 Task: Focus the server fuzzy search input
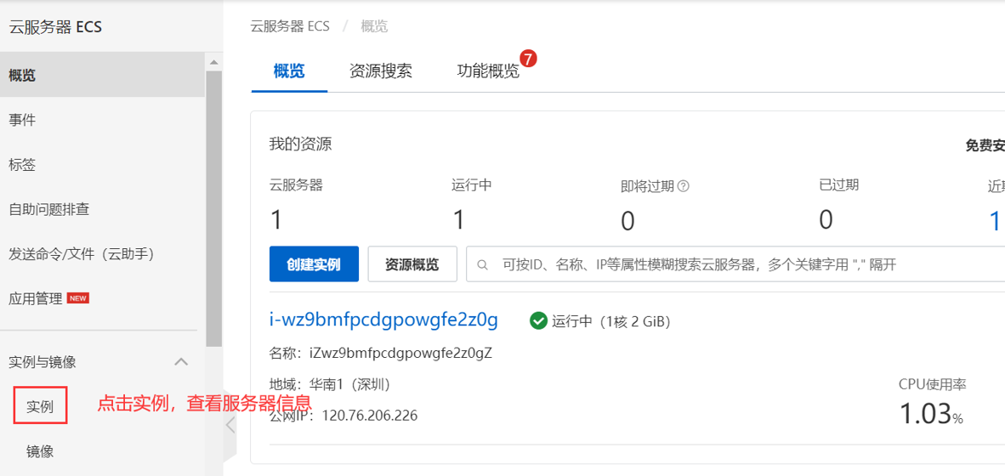click(x=735, y=264)
